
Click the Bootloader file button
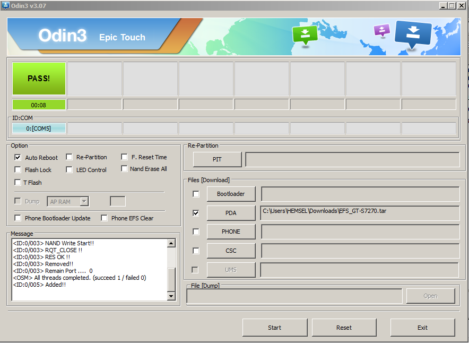click(231, 194)
